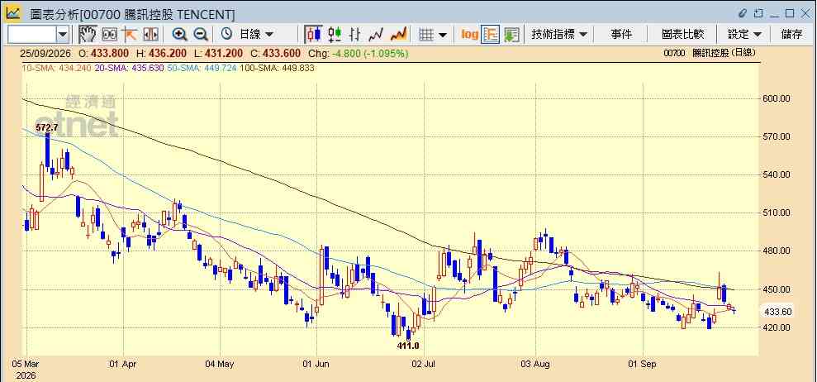This screenshot has width=817, height=382.
Task: Click the 01 Jun date axis label
Action: point(316,364)
